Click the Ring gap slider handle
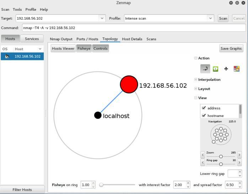The width and height of the screenshot is (248, 194). tap(221, 164)
